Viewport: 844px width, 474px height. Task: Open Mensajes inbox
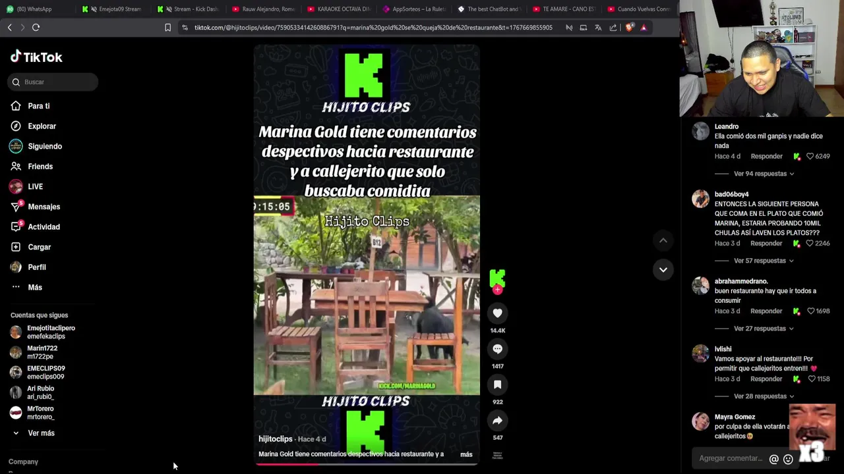[x=35, y=207]
